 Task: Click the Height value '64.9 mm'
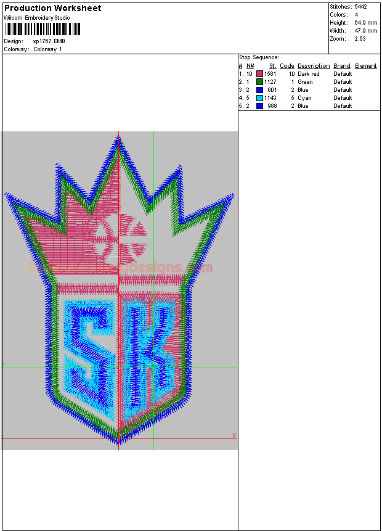pyautogui.click(x=366, y=23)
